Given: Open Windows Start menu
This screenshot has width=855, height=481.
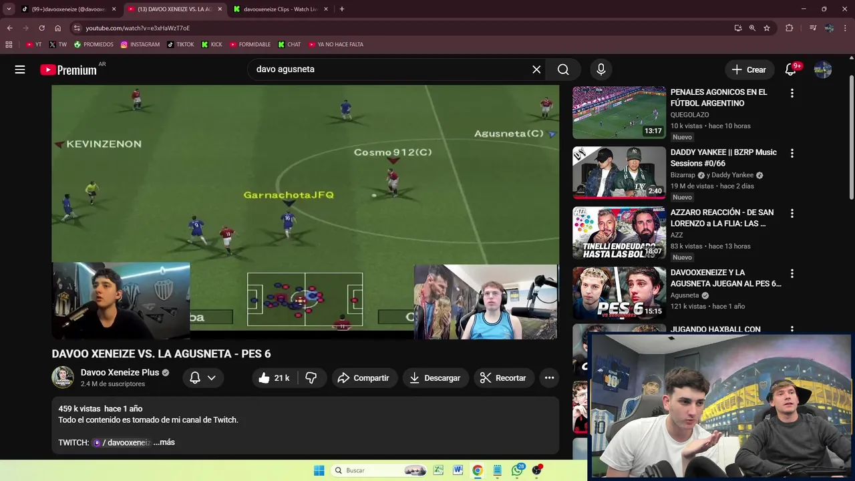Looking at the screenshot, I should coord(319,470).
